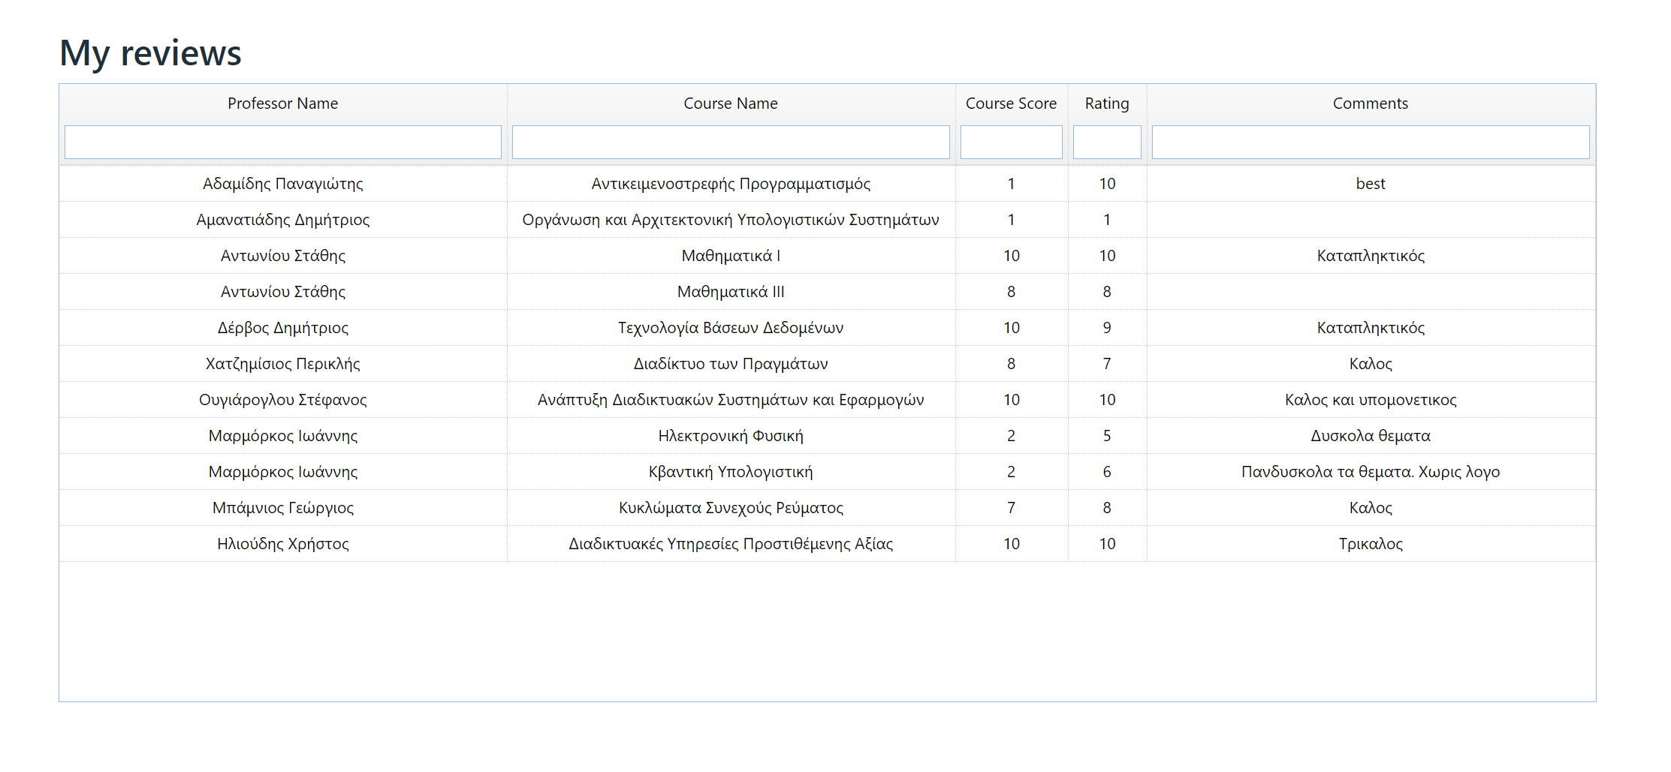
Task: Click Αντωνίου Στάθης in Μαθηματικά I row
Action: [283, 256]
